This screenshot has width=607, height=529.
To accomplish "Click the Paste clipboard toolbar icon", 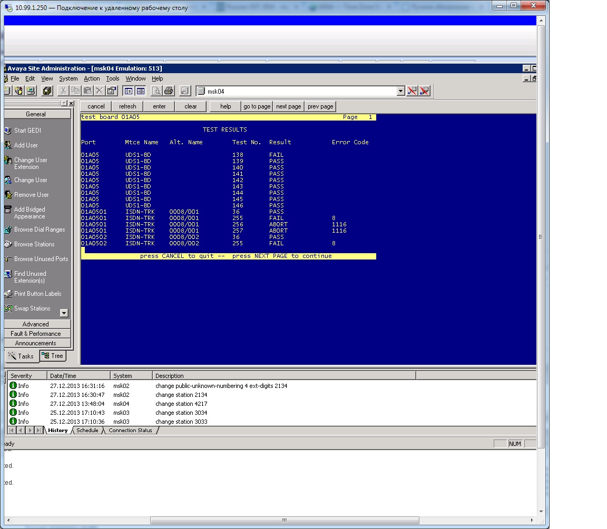I will [87, 91].
